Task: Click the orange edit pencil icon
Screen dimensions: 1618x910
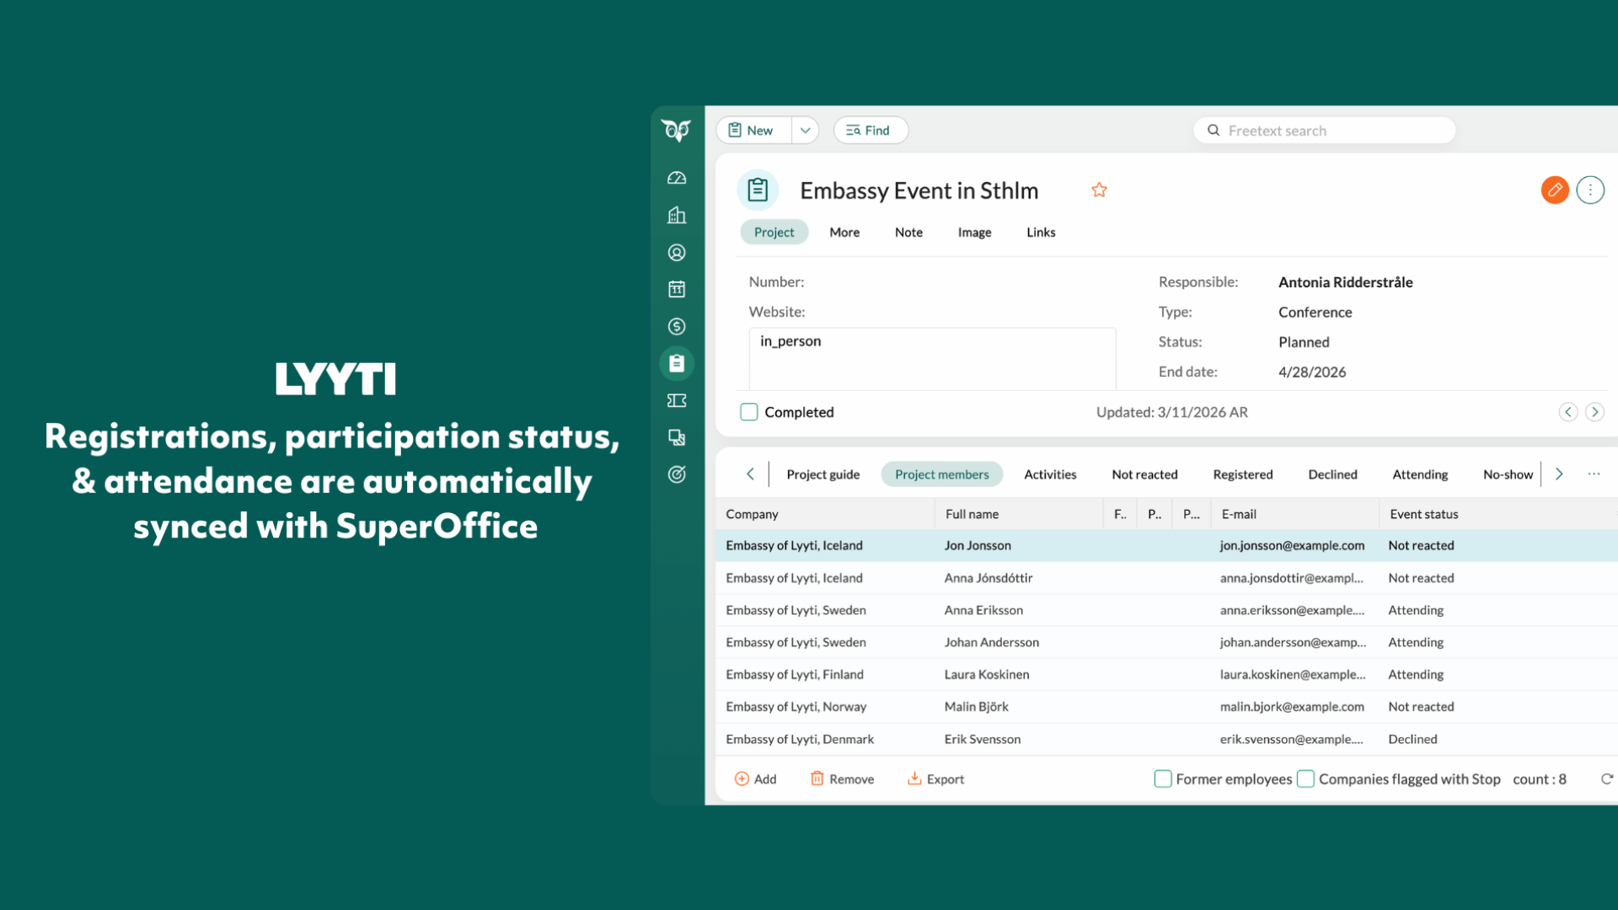Action: click(1555, 190)
